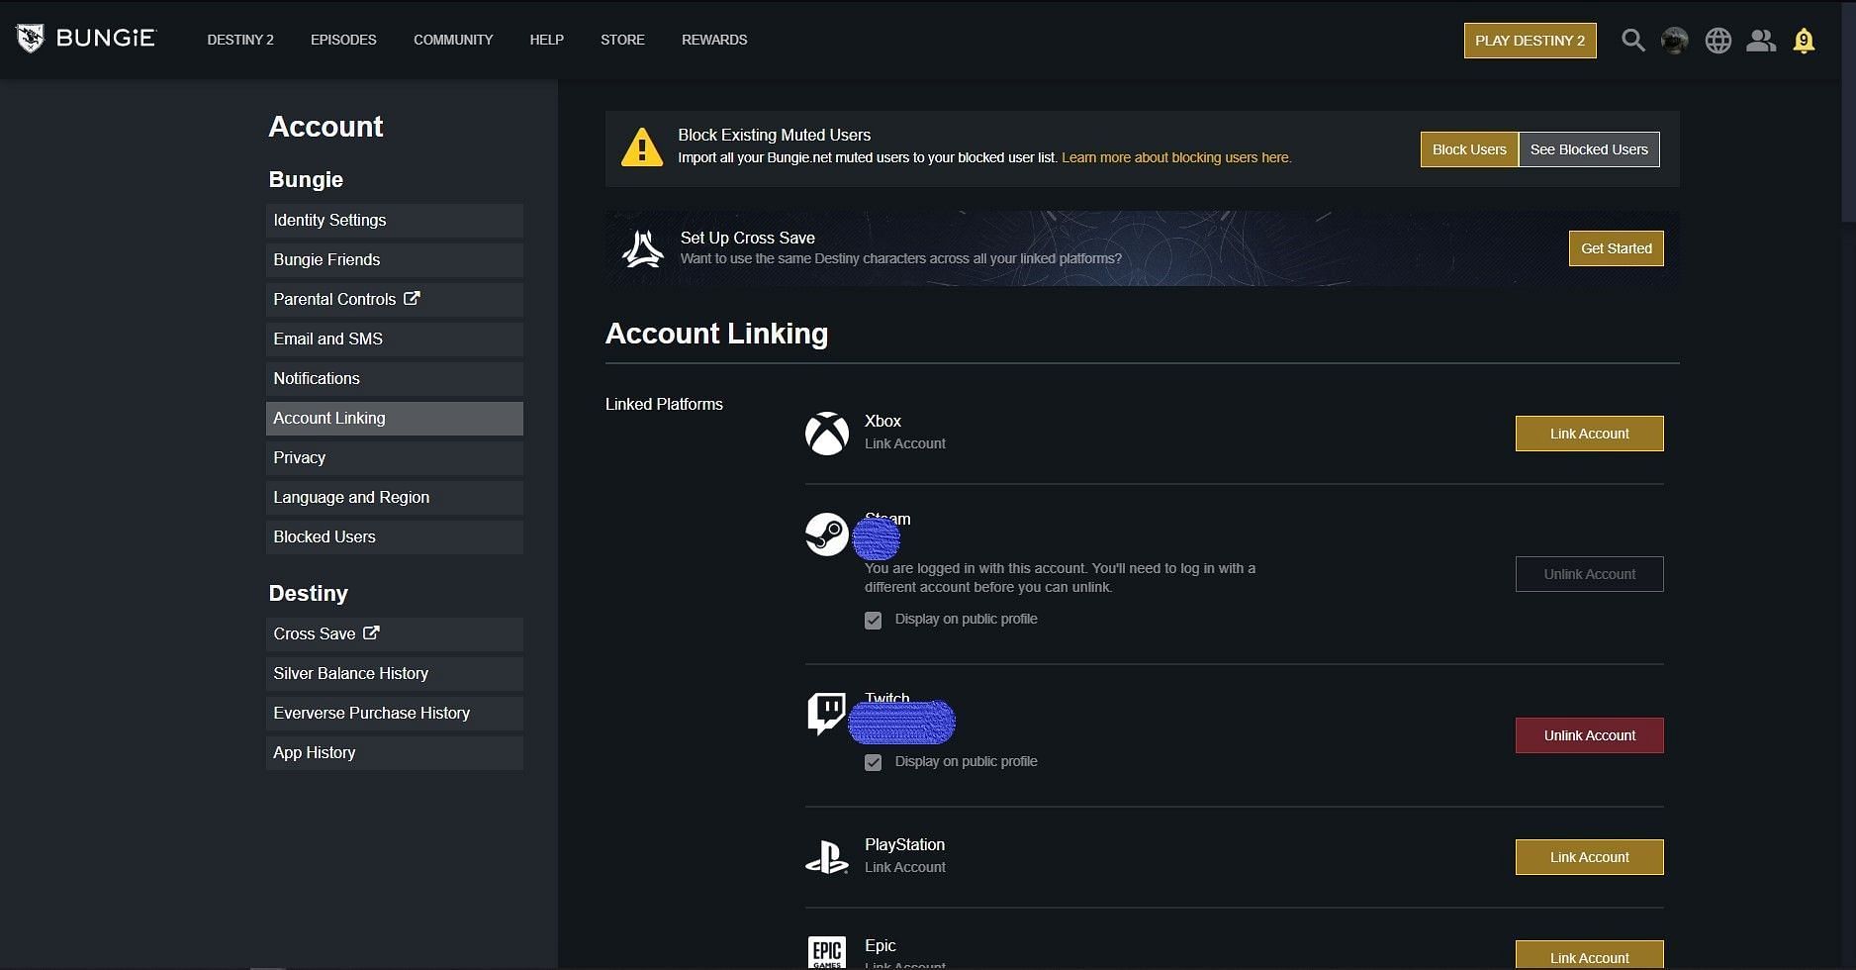1856x970 pixels.
Task: Open the Episodes nav menu
Action: pyautogui.click(x=343, y=40)
